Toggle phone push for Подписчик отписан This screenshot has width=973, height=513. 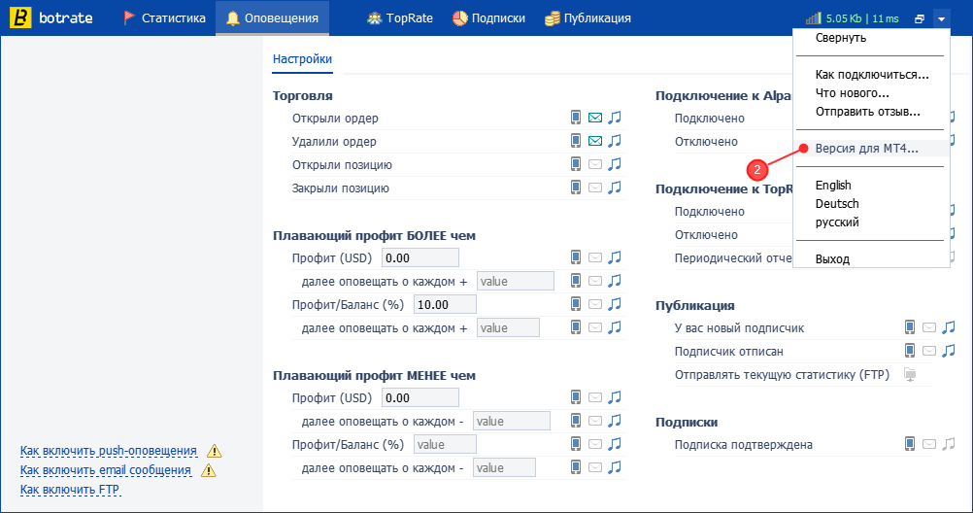(x=910, y=351)
